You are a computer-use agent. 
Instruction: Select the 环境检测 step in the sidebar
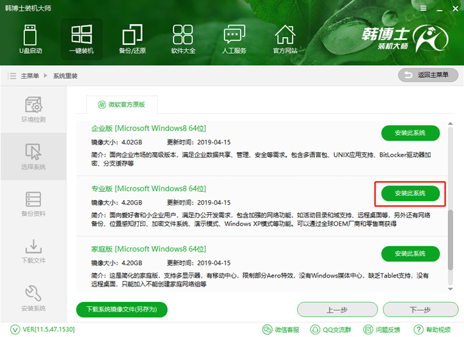tap(33, 110)
